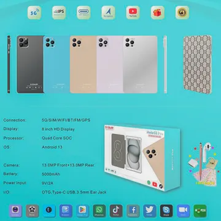Click the "5G/SIM/WIFI/BT/FM/GPS" value
221x221 pixels.
click(66, 120)
